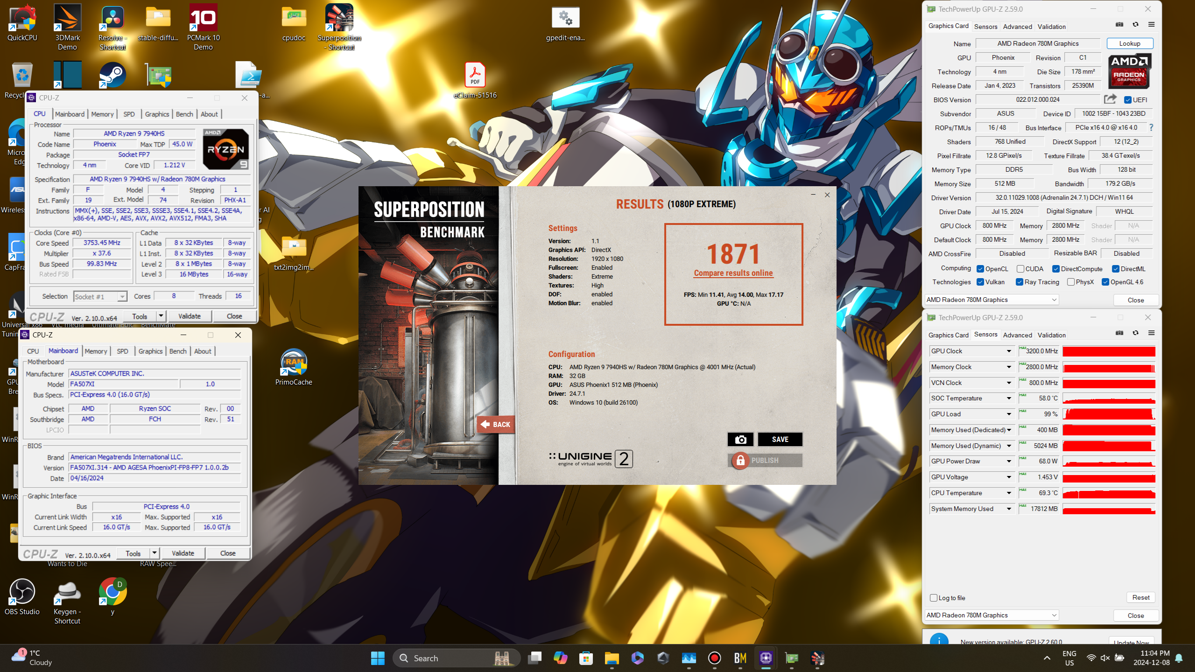The image size is (1195, 672).
Task: Click GPU-Z top window refresh icon
Action: point(1136,24)
